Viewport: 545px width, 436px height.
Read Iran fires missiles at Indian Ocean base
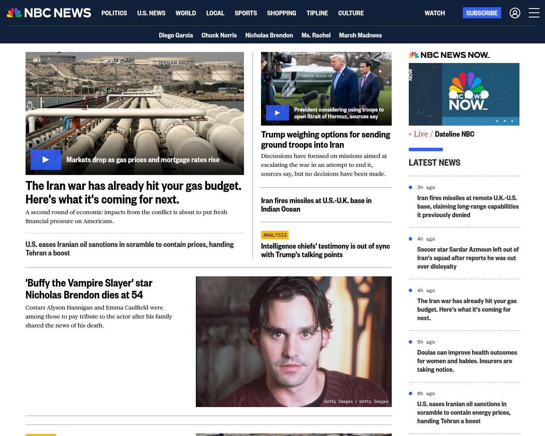click(x=316, y=205)
